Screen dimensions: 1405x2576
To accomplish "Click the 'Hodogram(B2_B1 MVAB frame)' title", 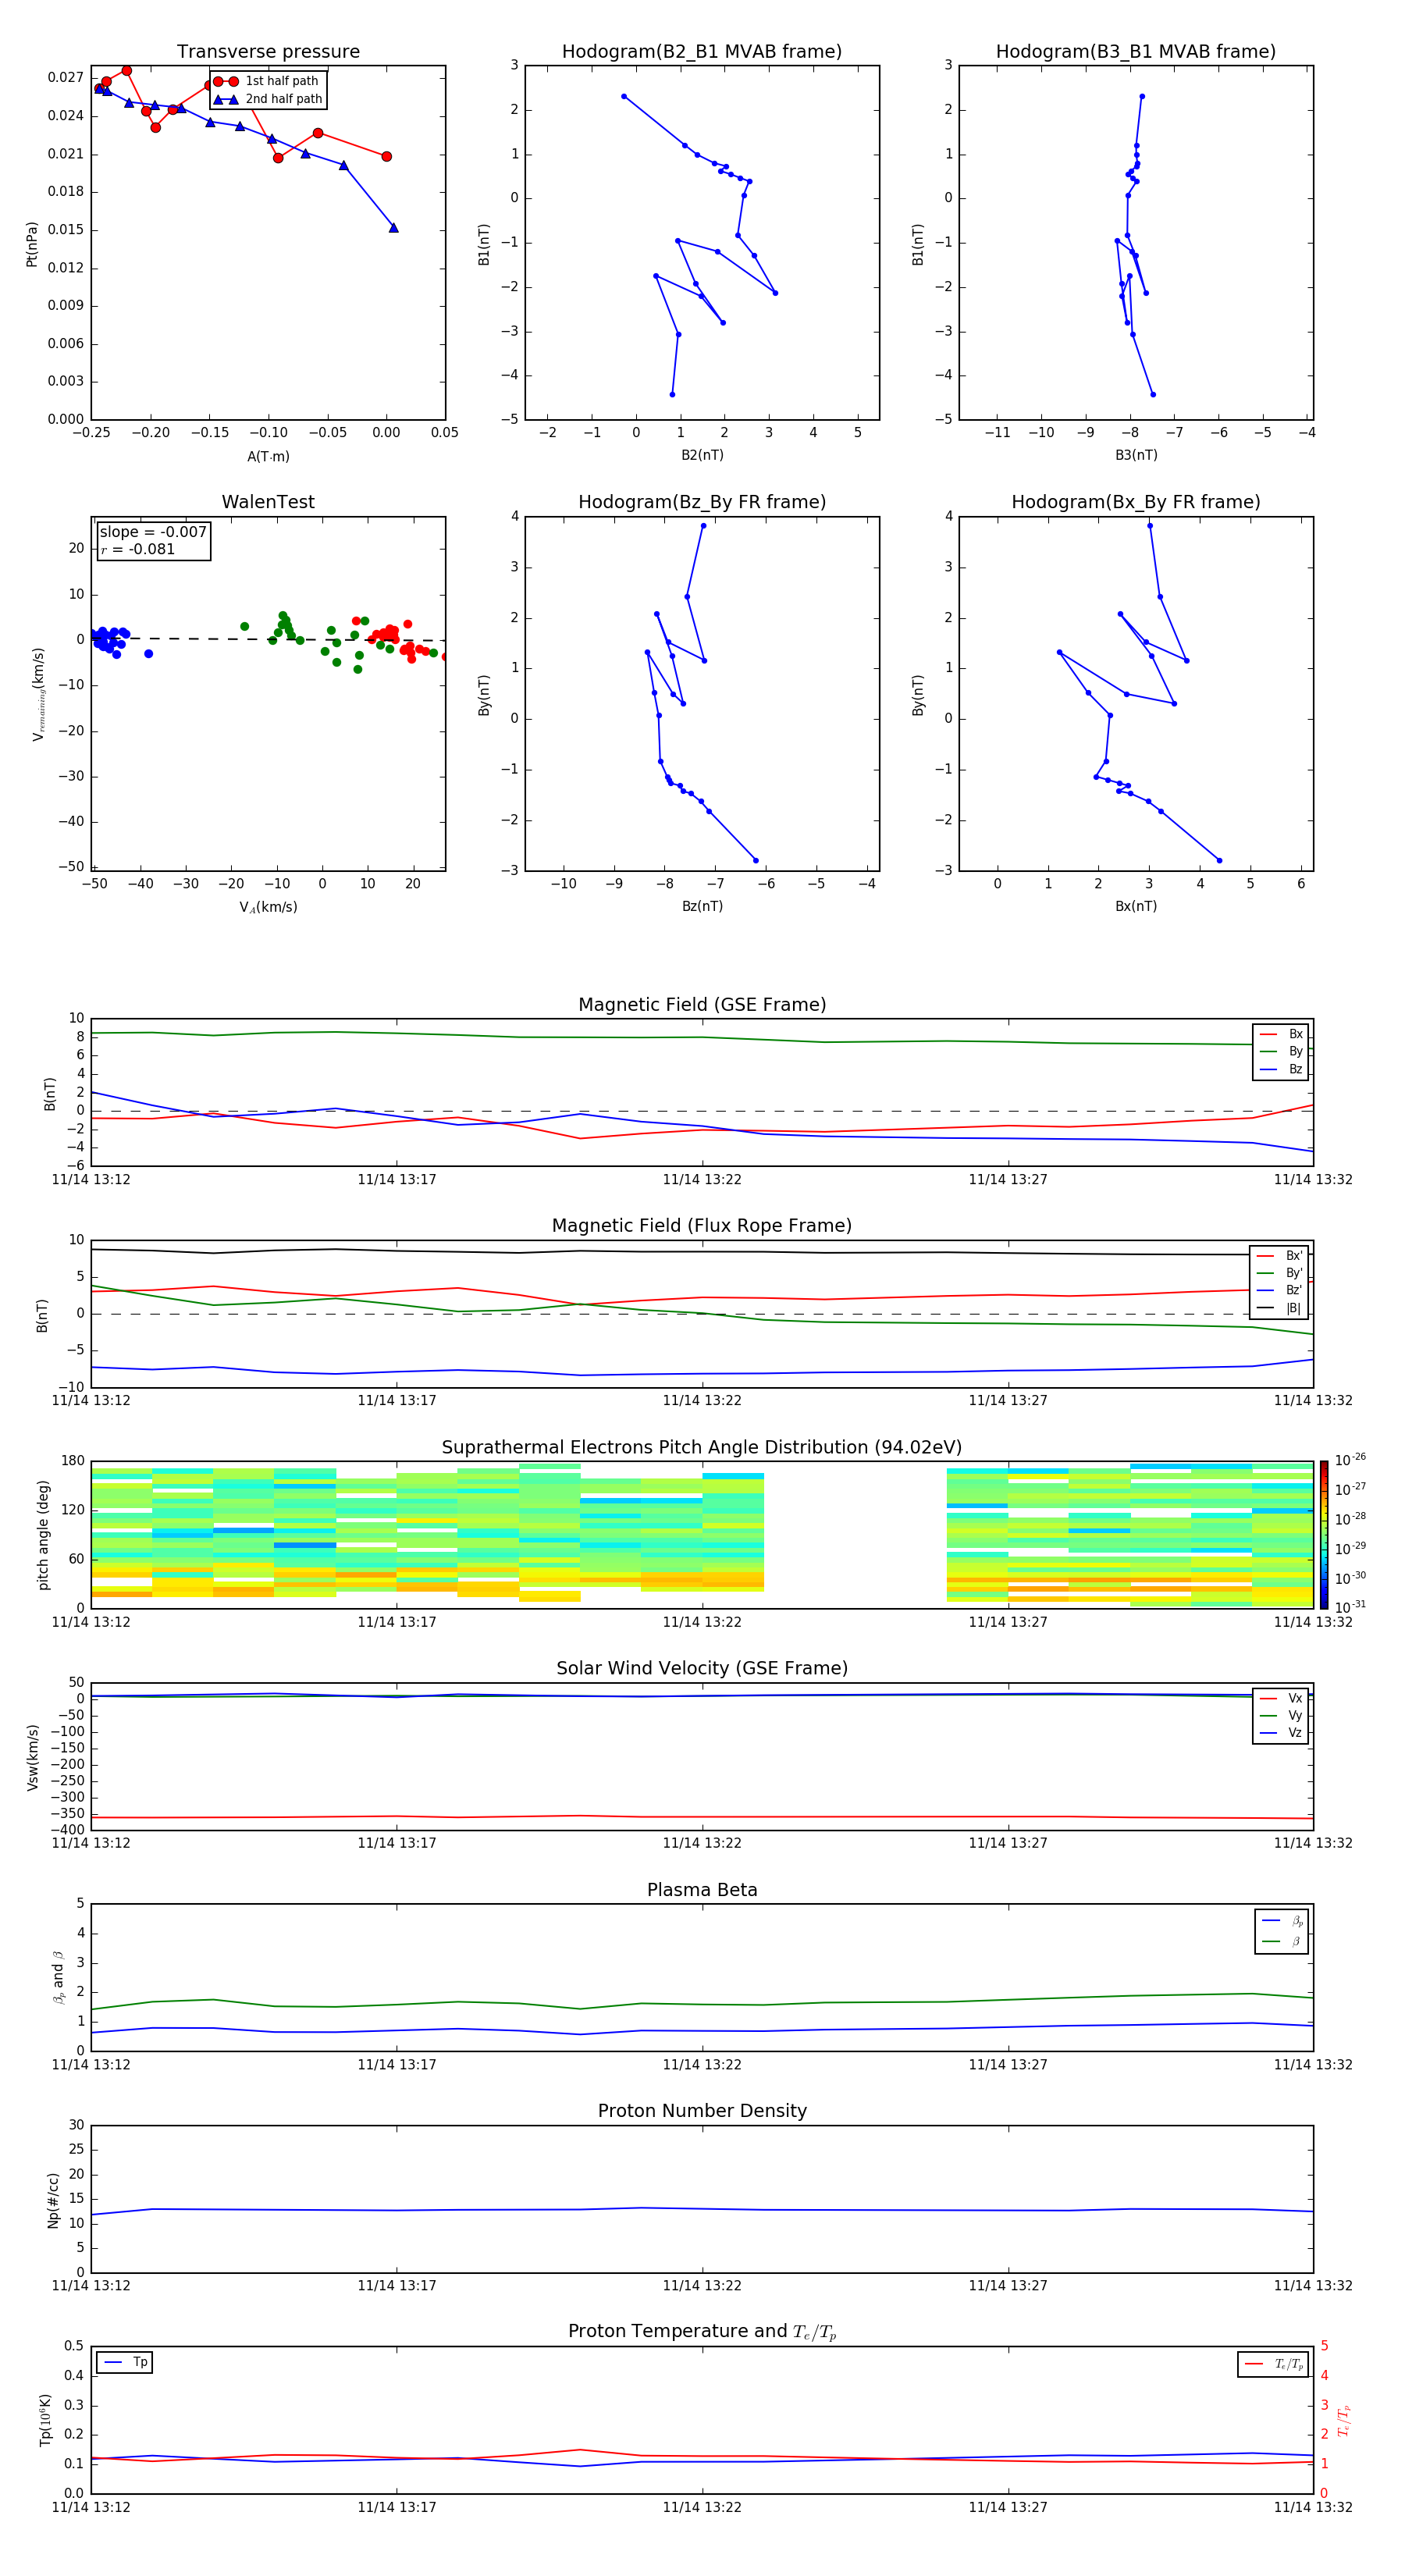I will (702, 51).
